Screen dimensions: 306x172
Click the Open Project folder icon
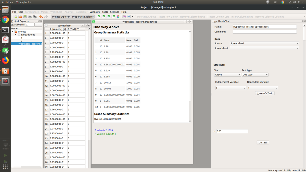[20, 17]
